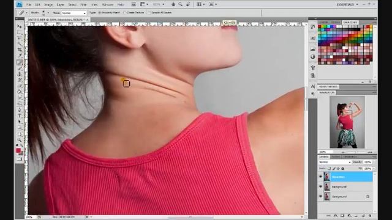
Task: Select the Rectangular Marquee tool
Action: coord(19,32)
